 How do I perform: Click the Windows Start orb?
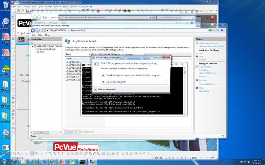coord(4,162)
